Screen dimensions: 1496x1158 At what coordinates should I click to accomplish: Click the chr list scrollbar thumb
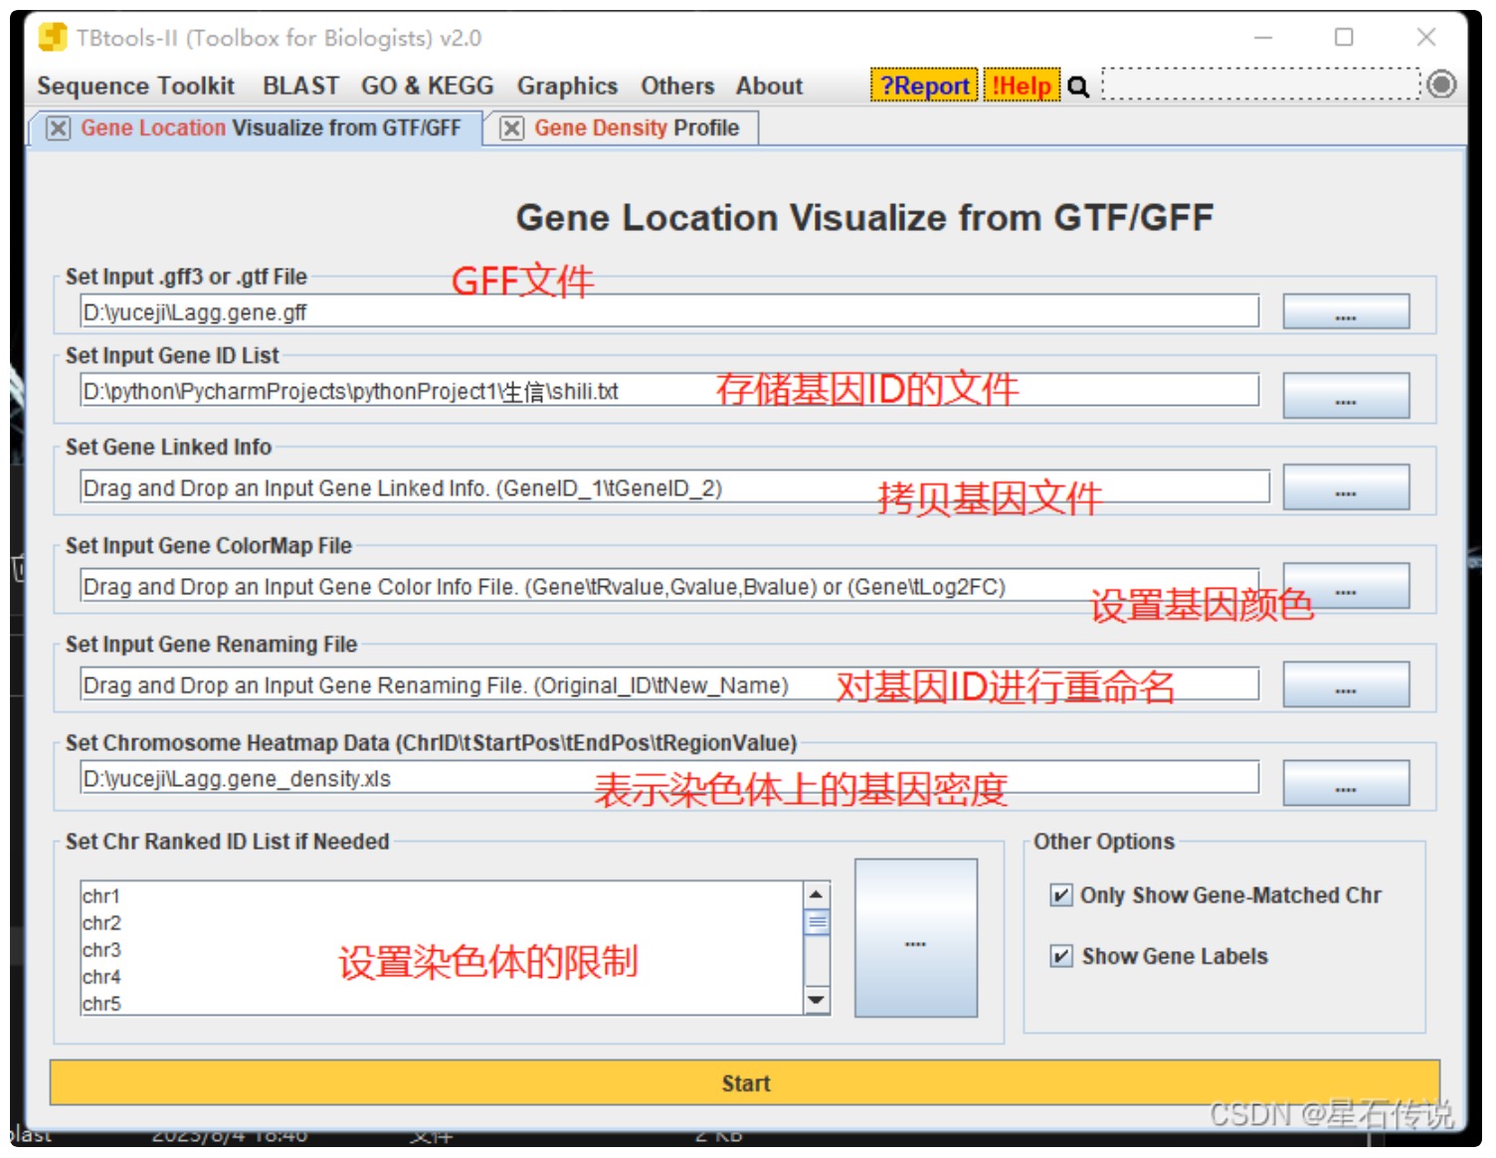tap(817, 922)
